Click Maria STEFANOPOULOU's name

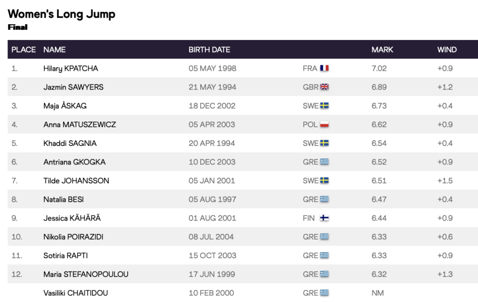click(x=85, y=274)
